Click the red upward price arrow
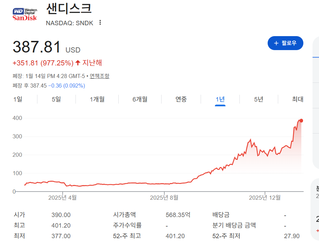This screenshot has height=245, width=319. click(x=78, y=63)
